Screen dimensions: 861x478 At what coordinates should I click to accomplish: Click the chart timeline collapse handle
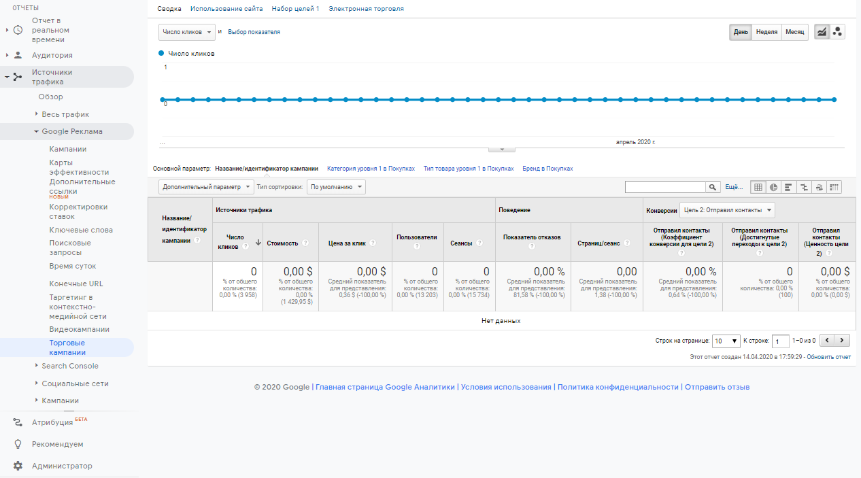[502, 149]
